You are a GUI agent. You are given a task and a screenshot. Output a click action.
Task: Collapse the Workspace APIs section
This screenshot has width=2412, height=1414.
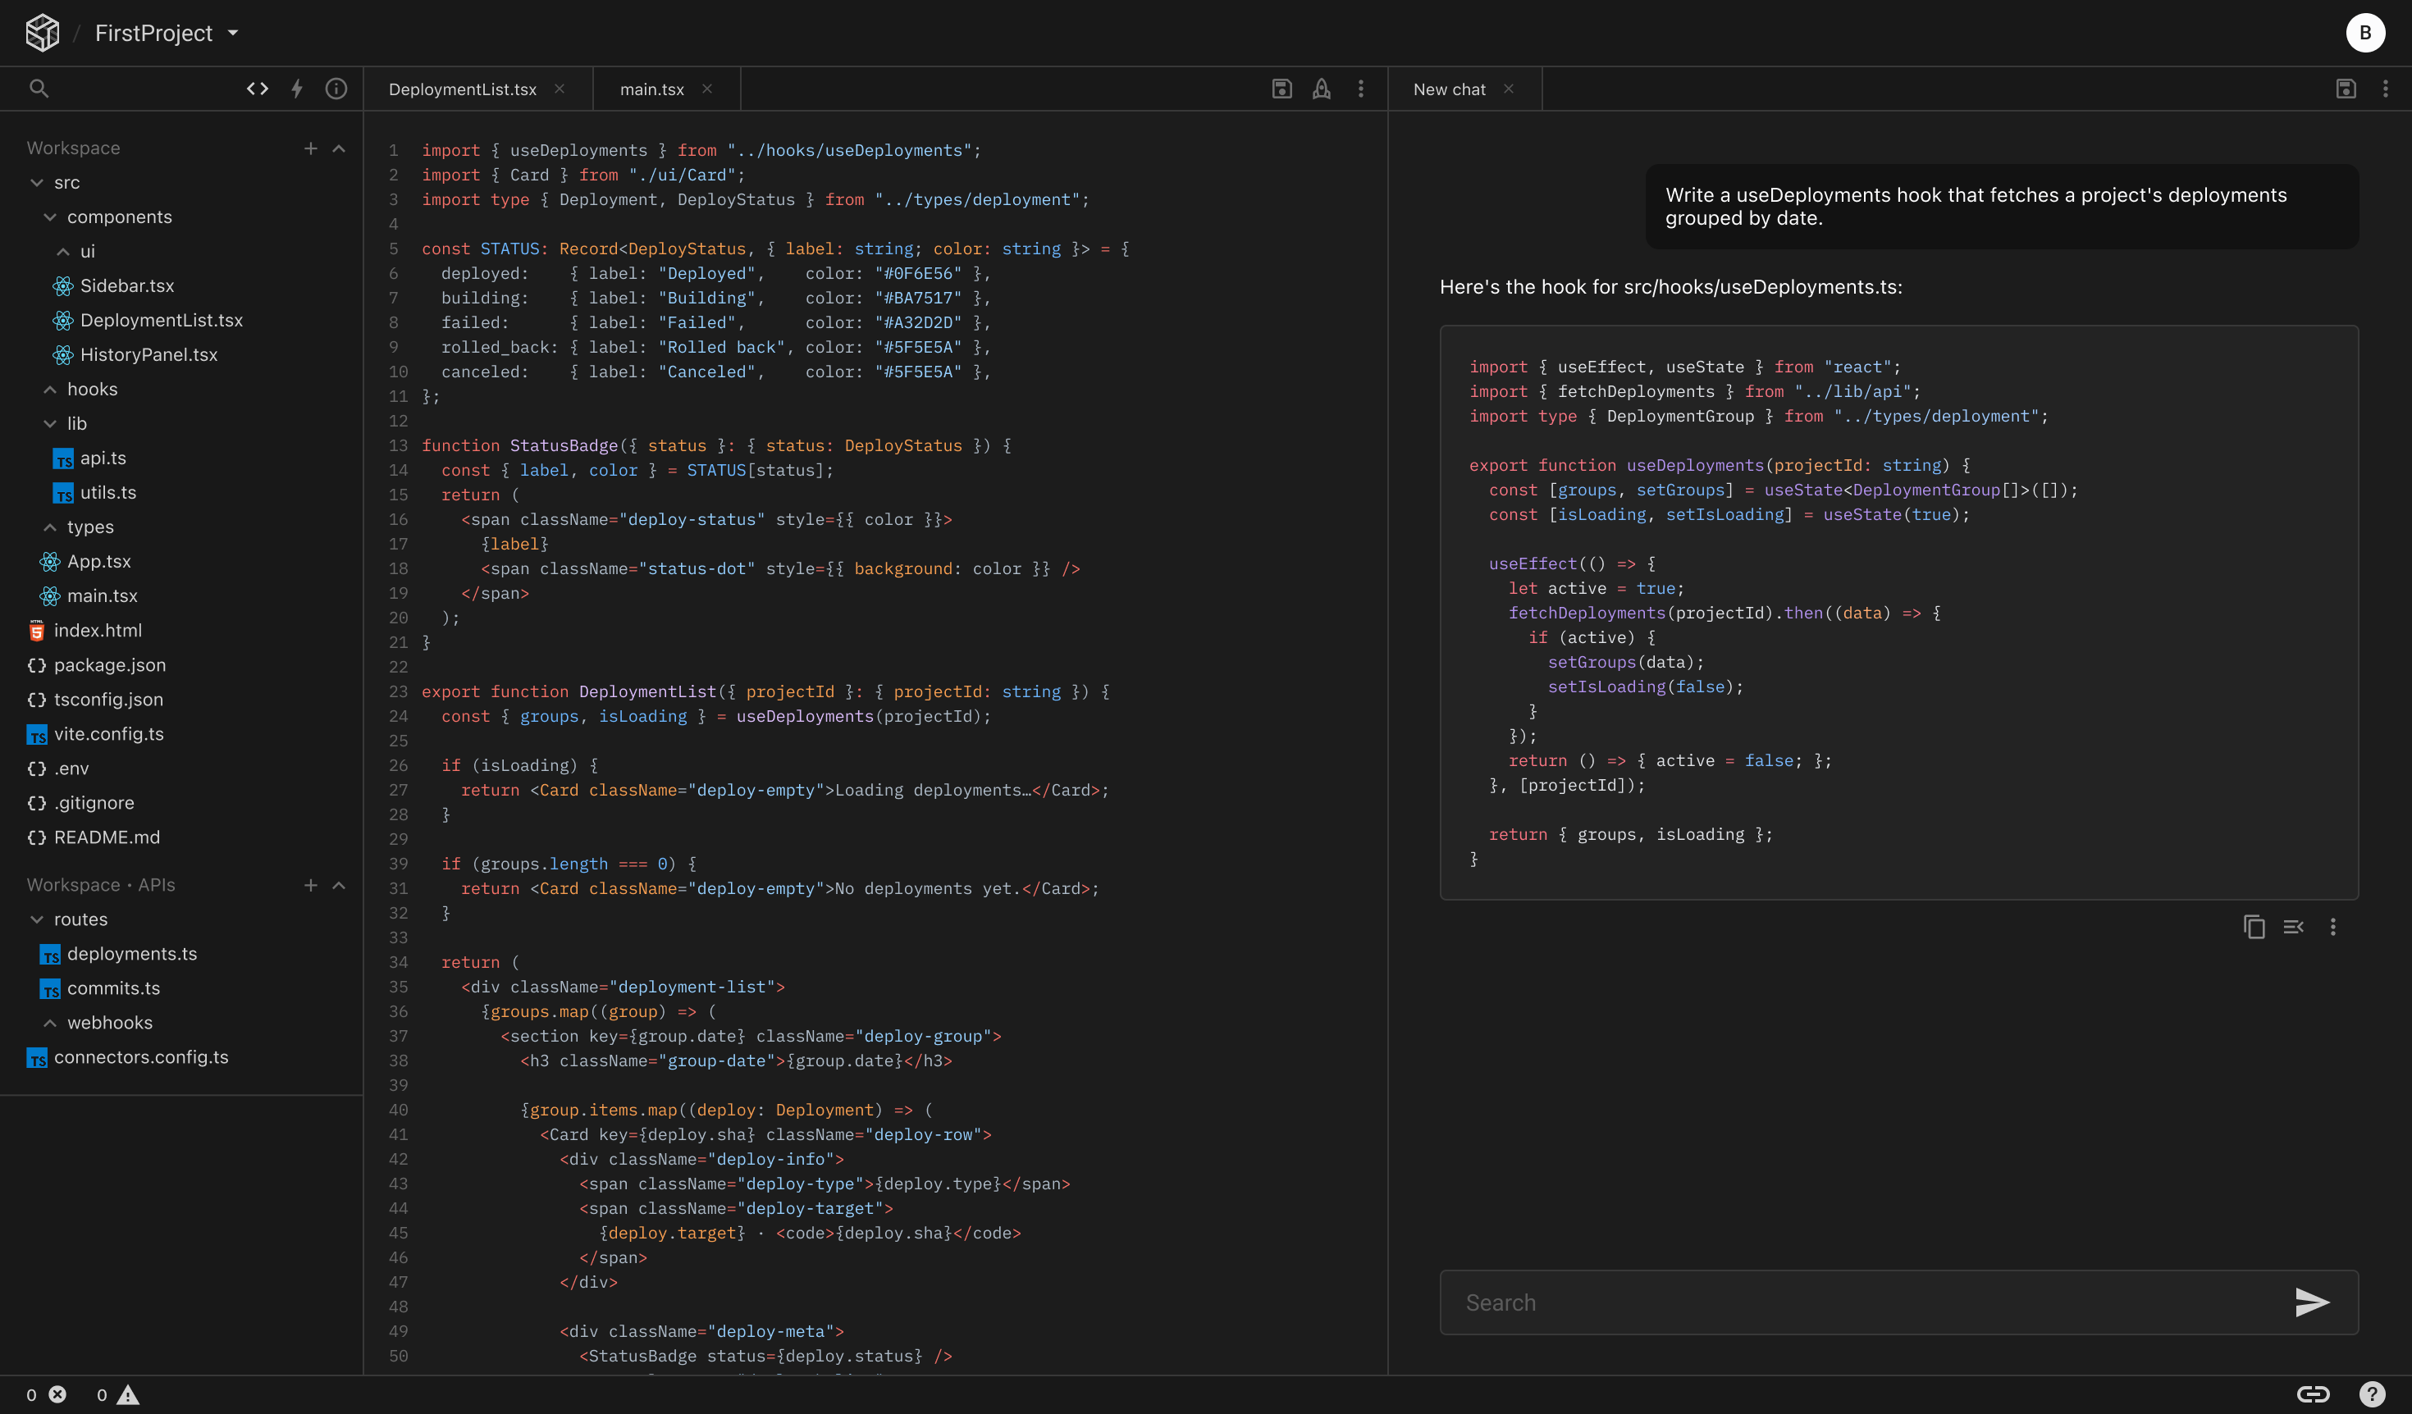(339, 885)
